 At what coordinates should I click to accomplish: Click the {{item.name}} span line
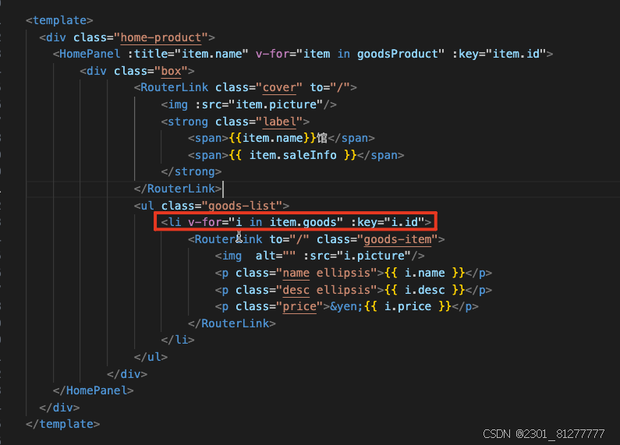pyautogui.click(x=281, y=138)
